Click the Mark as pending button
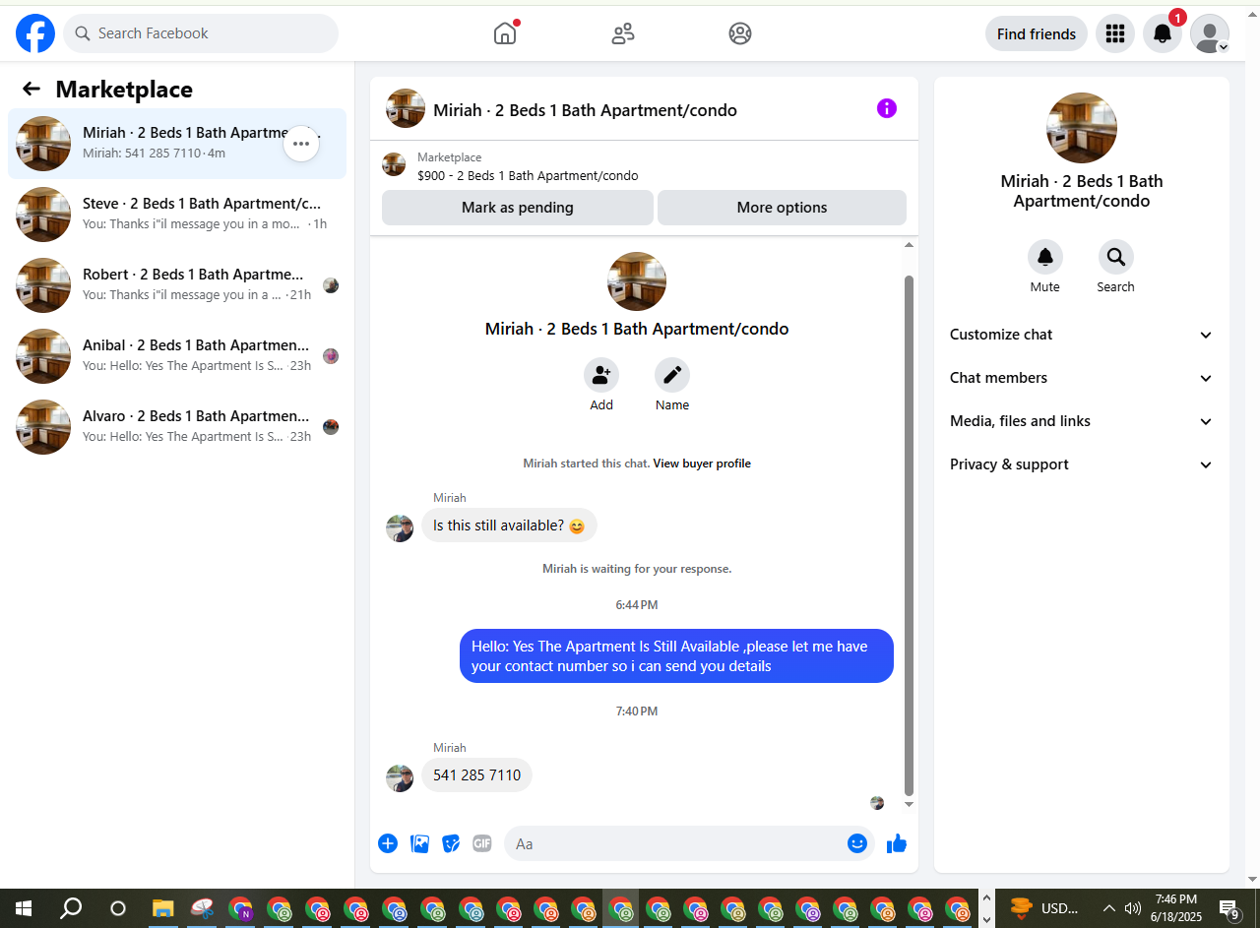This screenshot has height=928, width=1260. click(x=518, y=208)
